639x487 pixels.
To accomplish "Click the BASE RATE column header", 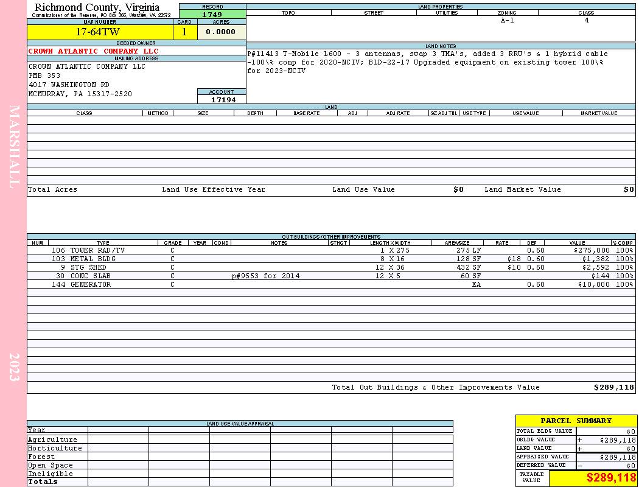I will click(x=307, y=113).
